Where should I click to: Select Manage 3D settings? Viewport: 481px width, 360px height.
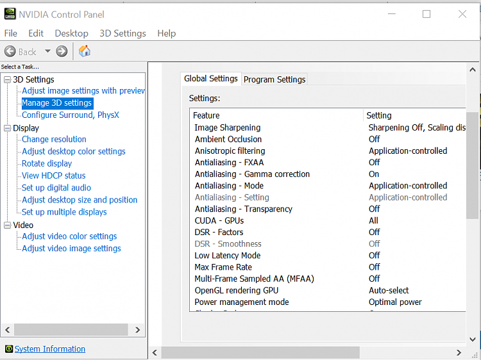click(x=57, y=103)
